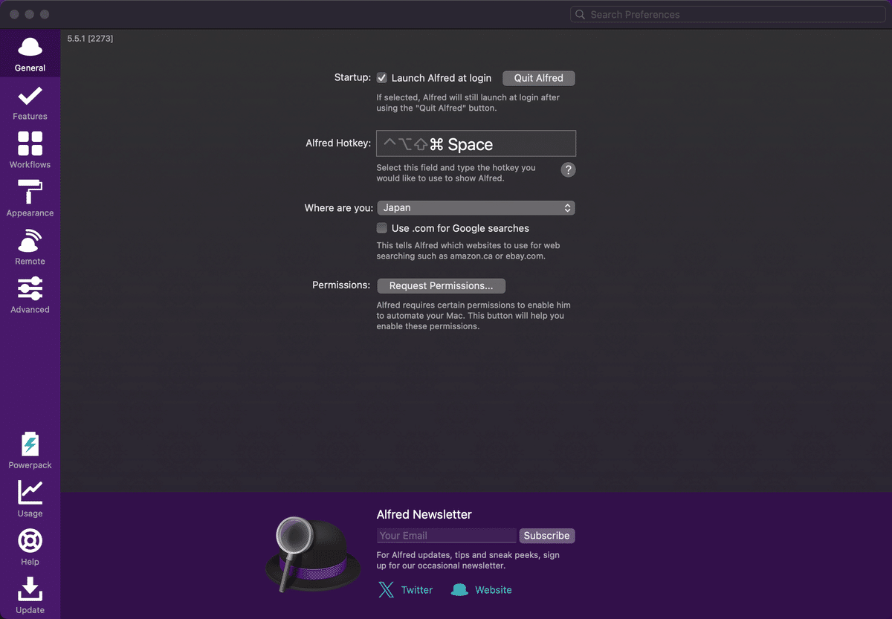Click the Where are you: label
The width and height of the screenshot is (892, 619).
click(339, 208)
